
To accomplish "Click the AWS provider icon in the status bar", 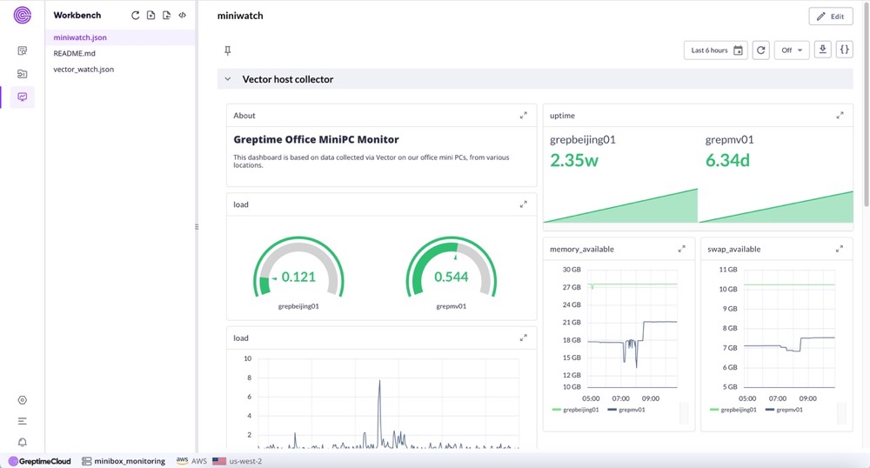I will tap(182, 460).
